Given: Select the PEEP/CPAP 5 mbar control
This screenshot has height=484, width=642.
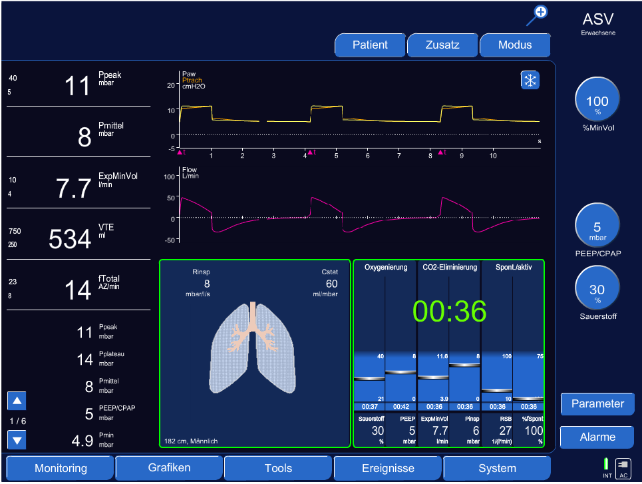Looking at the screenshot, I should point(597,226).
